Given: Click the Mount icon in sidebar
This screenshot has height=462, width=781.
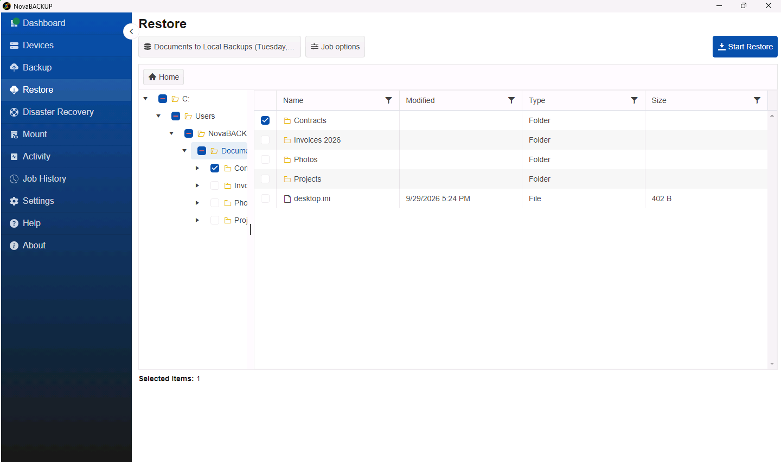Looking at the screenshot, I should tap(14, 134).
